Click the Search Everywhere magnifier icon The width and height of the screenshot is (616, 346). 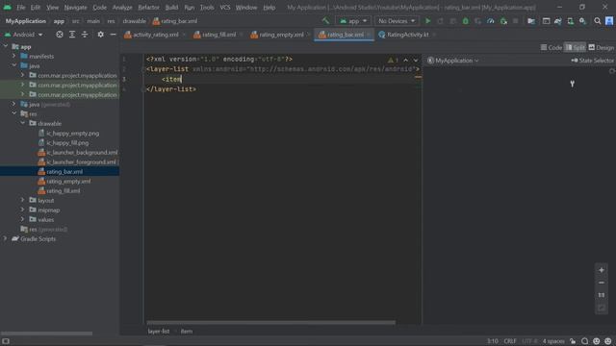597,21
